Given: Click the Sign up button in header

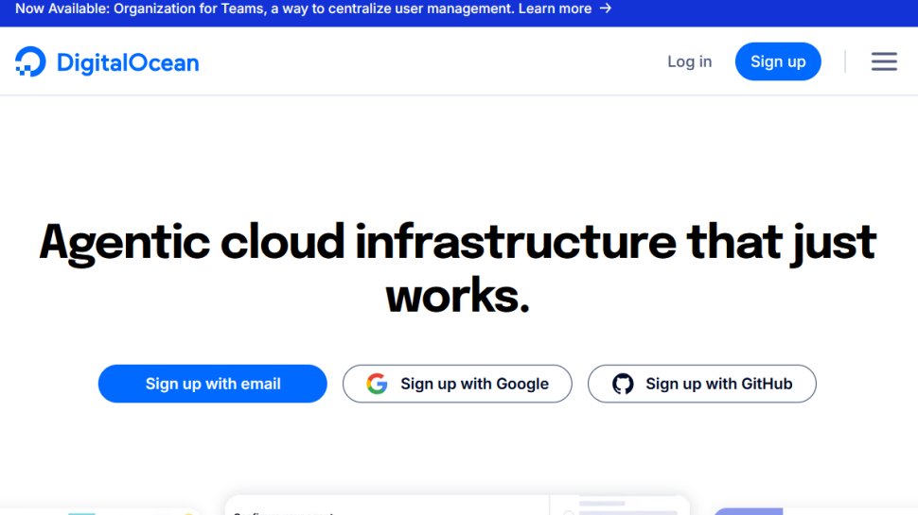Looking at the screenshot, I should pos(778,61).
